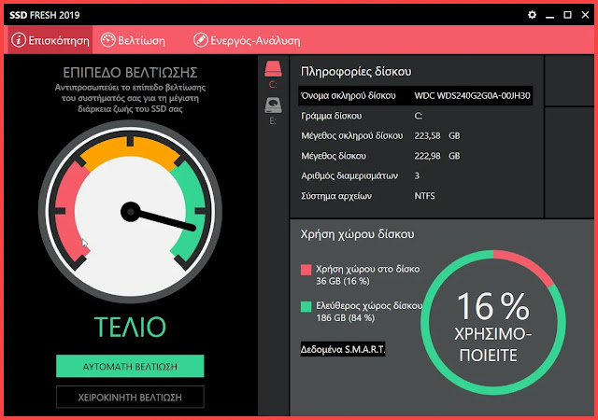Click the Αριθμός διαμερισμάτων label
Viewport: 598px width, 420px height.
point(349,175)
